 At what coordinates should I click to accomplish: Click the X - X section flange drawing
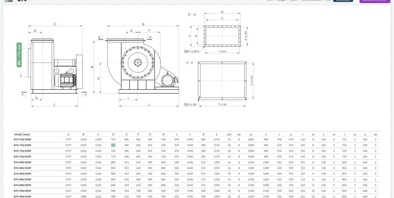[x=222, y=36]
